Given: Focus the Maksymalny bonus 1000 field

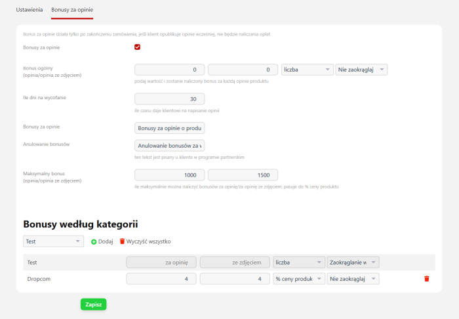Looking at the screenshot, I should (x=169, y=175).
